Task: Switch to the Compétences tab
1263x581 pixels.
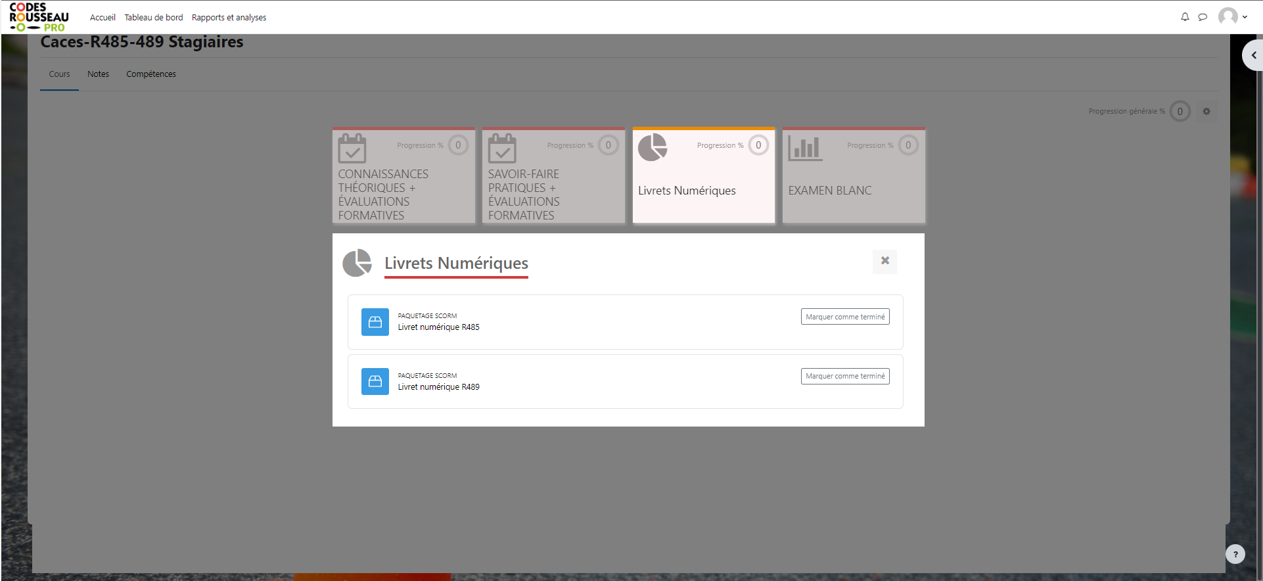Action: coord(151,74)
